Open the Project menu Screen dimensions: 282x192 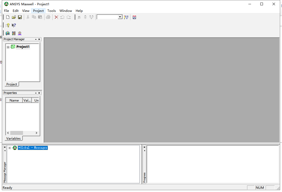38,11
